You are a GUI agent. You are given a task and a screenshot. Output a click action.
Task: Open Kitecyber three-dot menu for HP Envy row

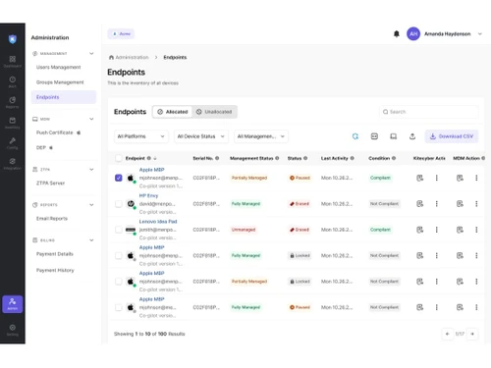436,204
